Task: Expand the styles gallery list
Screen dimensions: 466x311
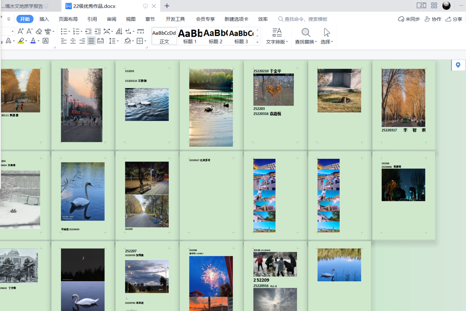Action: pyautogui.click(x=257, y=42)
